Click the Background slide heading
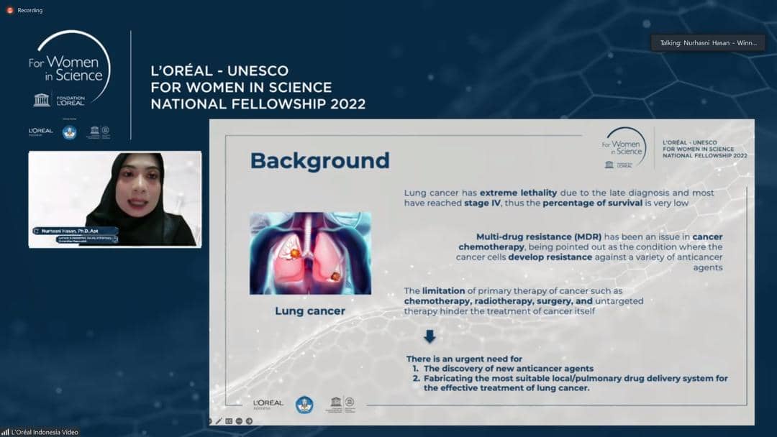The image size is (777, 437). coord(319,160)
